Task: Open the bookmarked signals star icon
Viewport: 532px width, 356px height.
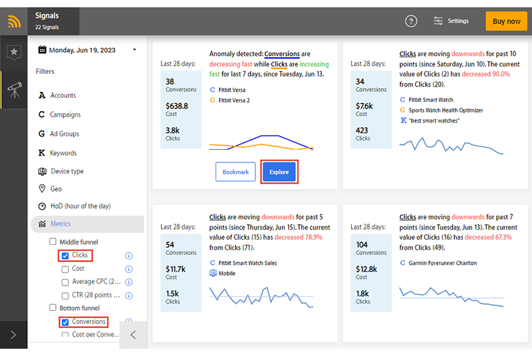Action: [13, 53]
